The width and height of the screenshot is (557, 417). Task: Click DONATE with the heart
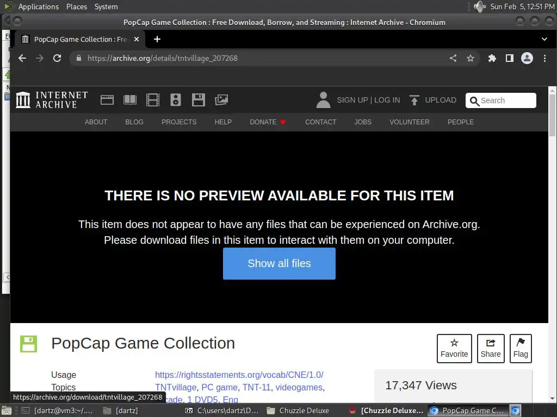click(x=268, y=122)
